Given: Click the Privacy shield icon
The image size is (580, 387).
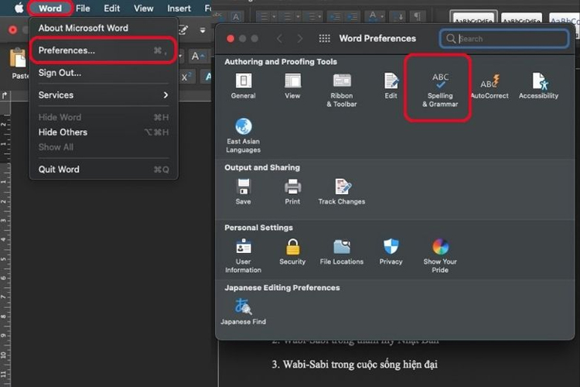Looking at the screenshot, I should 391,250.
